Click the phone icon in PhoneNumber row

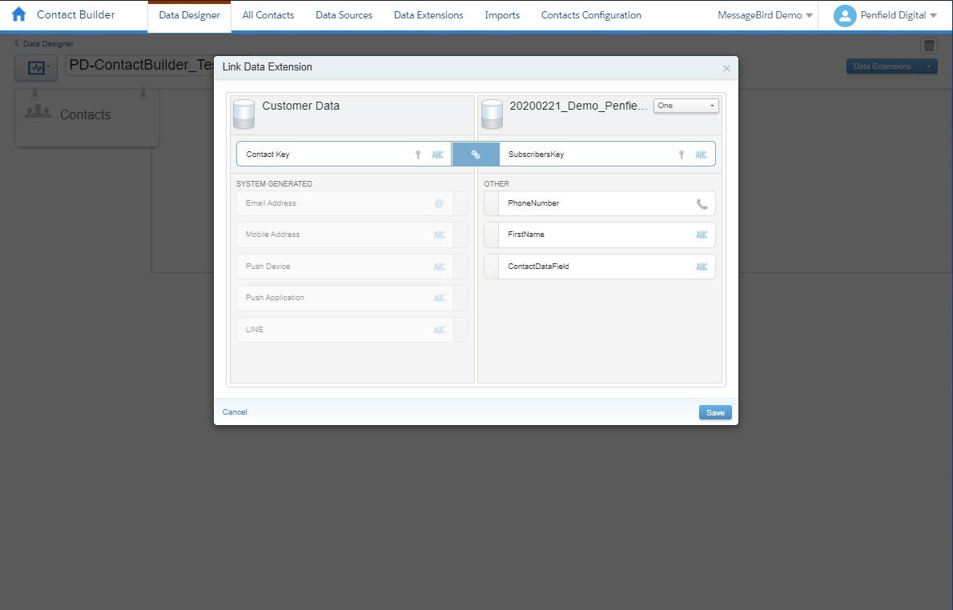tap(702, 204)
